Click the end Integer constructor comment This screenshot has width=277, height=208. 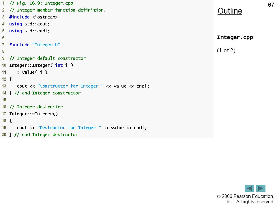point(47,93)
